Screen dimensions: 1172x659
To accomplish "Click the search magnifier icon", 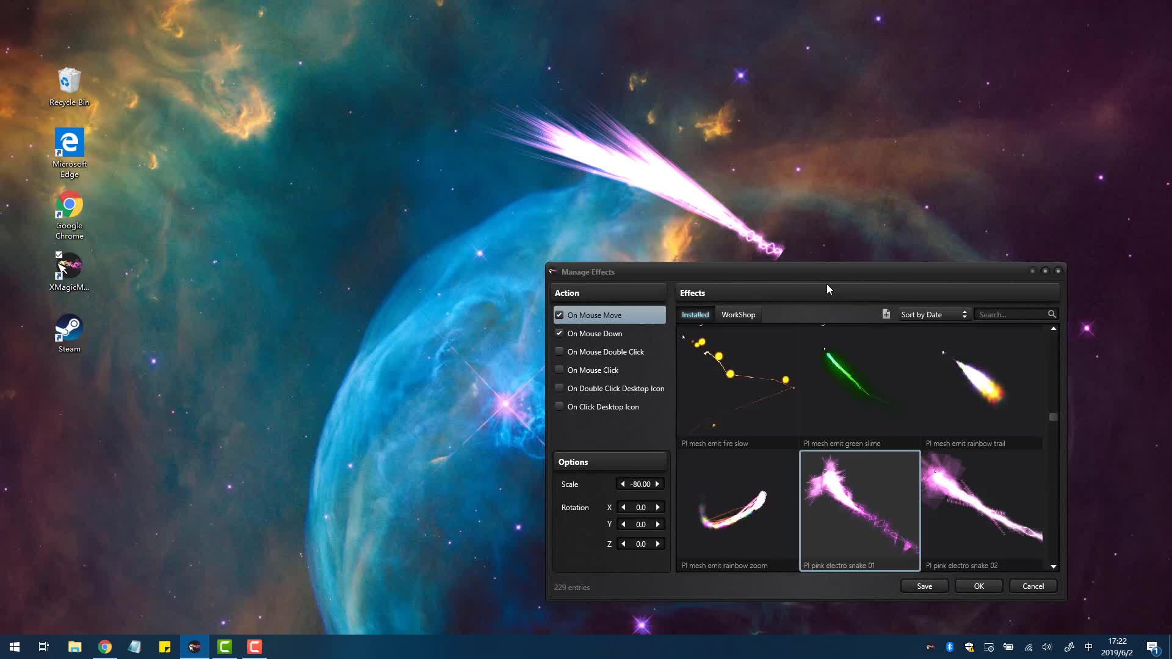I will click(x=1052, y=314).
